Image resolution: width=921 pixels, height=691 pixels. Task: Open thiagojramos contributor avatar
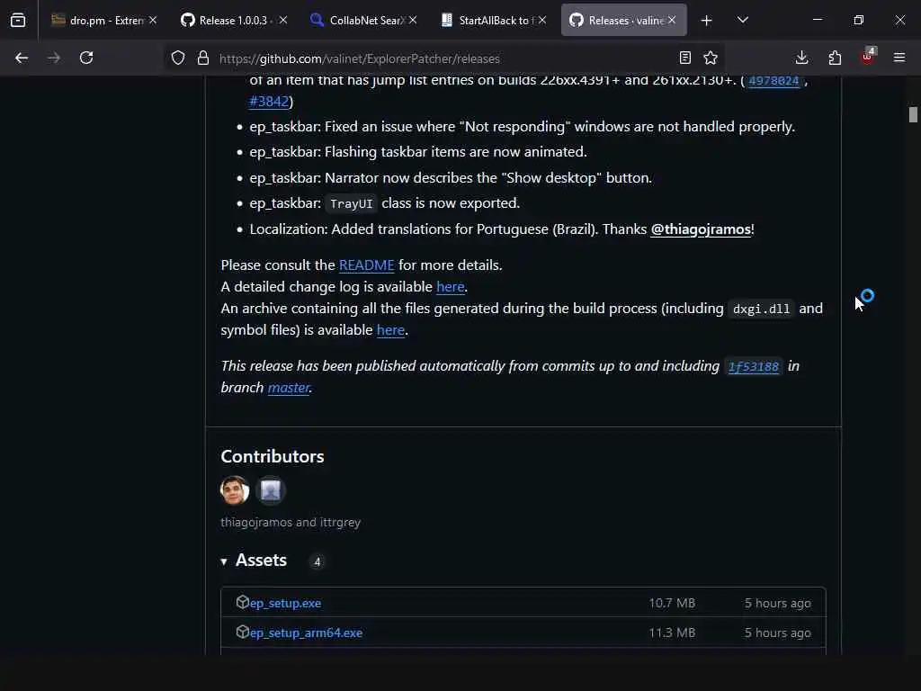235,490
